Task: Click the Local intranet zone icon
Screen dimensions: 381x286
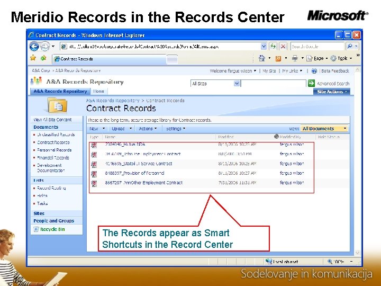Action: point(268,262)
